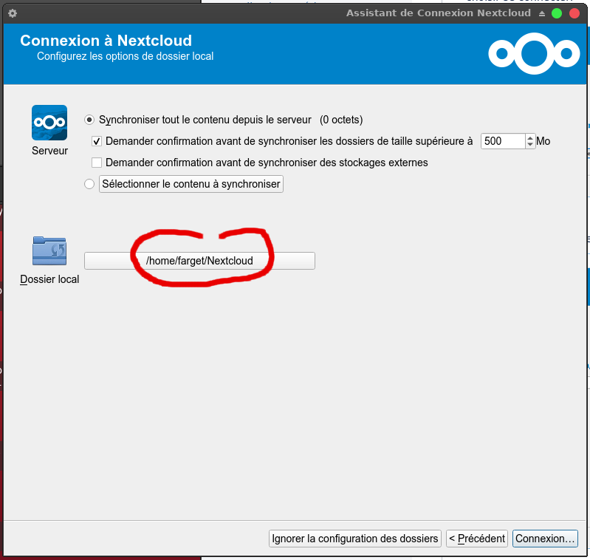Click 'Ignorer la configuration des dossiers'
Viewport: 590px width, 560px height.
coord(355,539)
